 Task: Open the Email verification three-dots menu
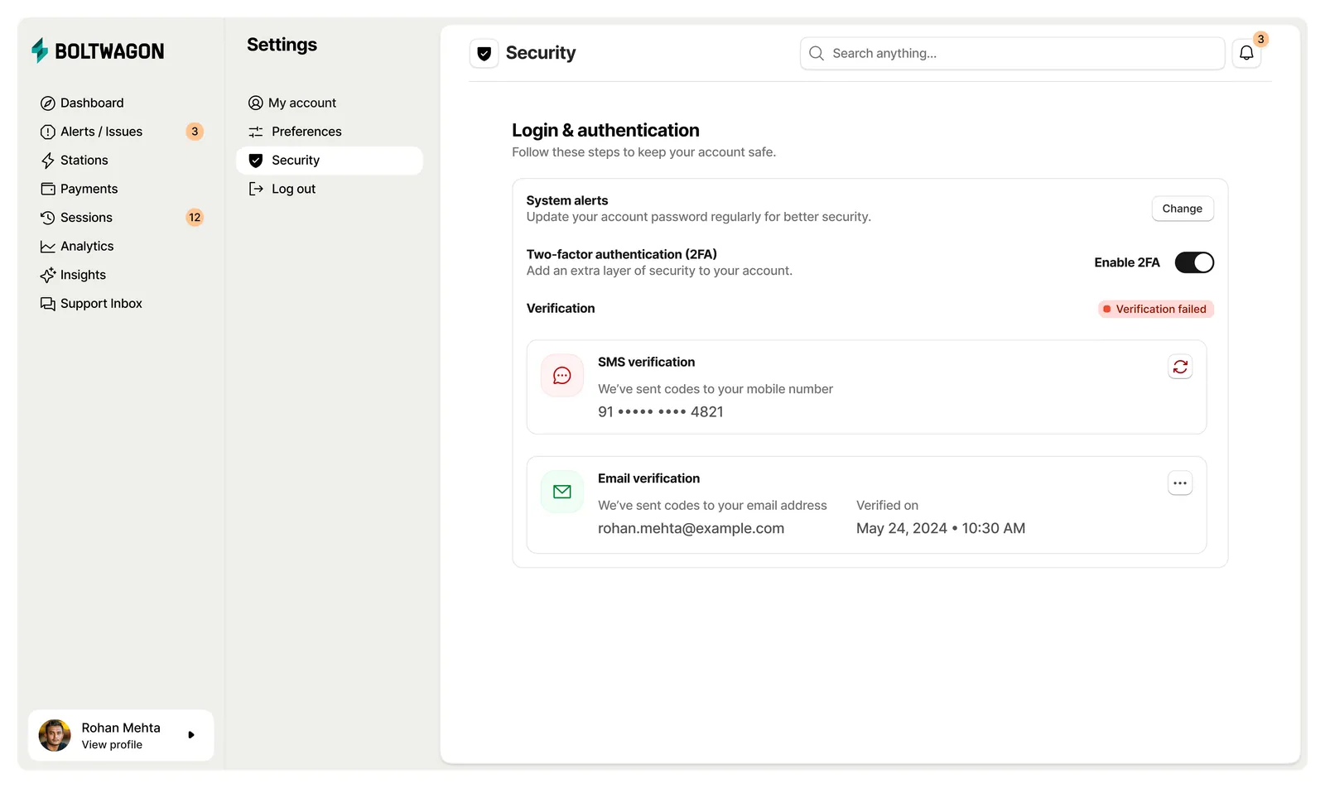[1180, 483]
